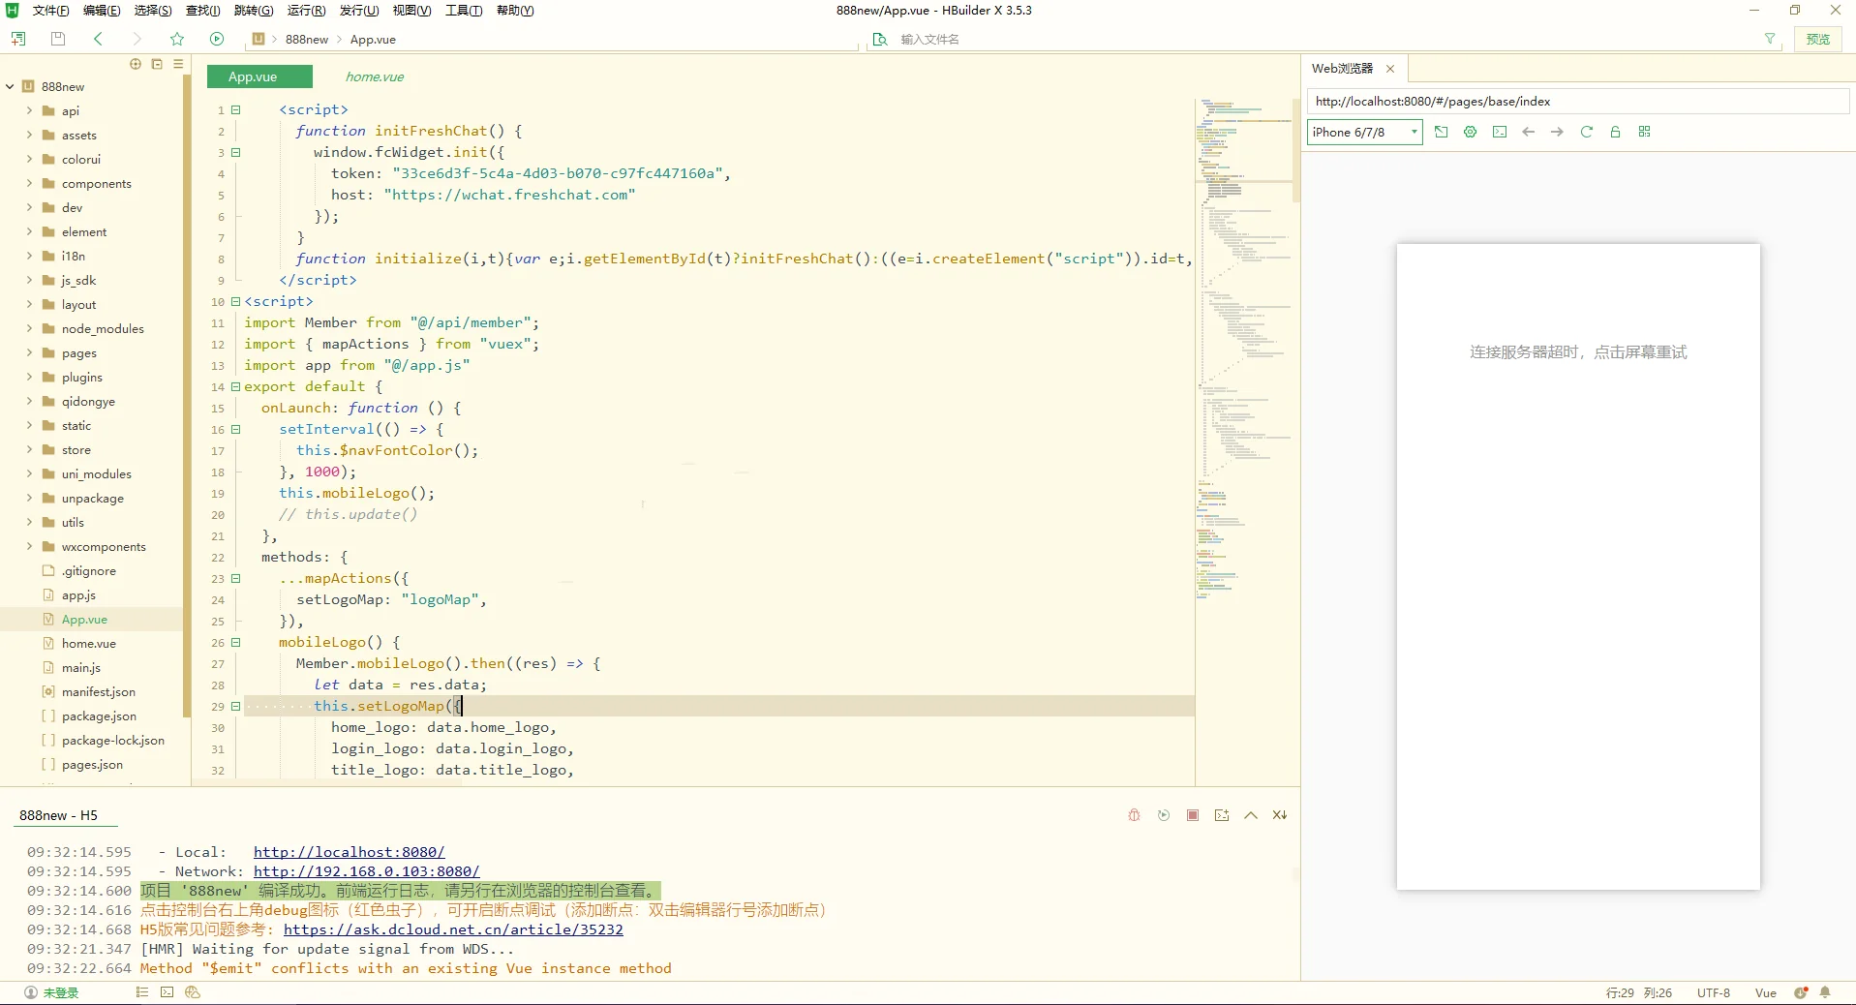Stop the running 888new H5 process
Image resolution: width=1856 pixels, height=1005 pixels.
(1193, 815)
